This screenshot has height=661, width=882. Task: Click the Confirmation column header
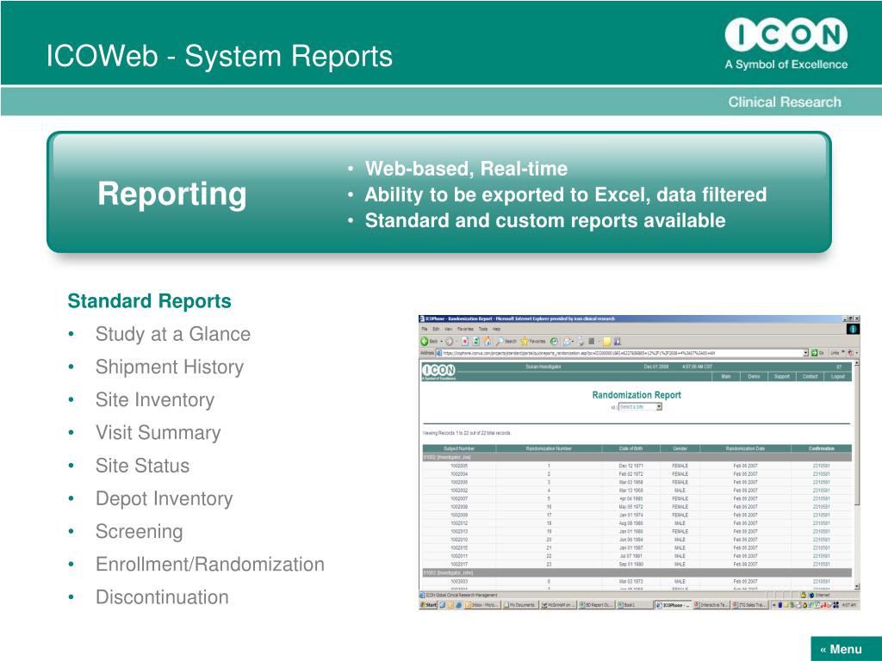tap(821, 448)
